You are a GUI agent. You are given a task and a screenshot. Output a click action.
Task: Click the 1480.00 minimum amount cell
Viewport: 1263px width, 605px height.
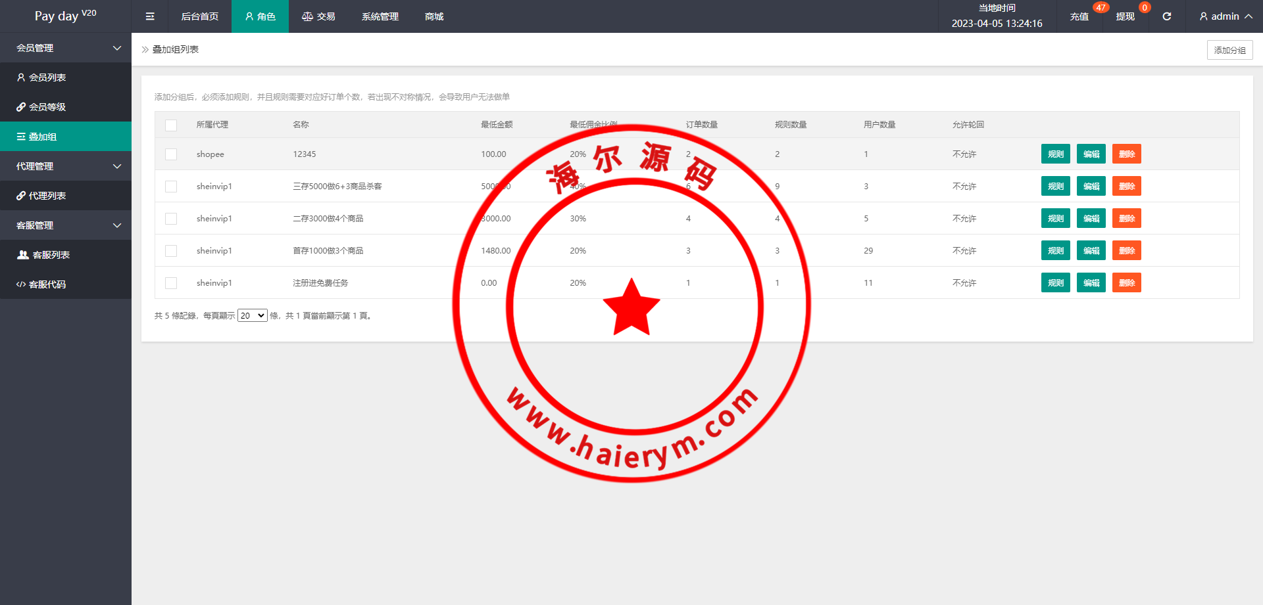click(496, 251)
